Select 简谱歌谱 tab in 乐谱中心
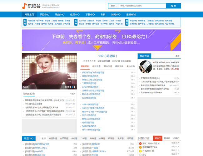The width and height of the screenshot is (203, 156). 53,139
